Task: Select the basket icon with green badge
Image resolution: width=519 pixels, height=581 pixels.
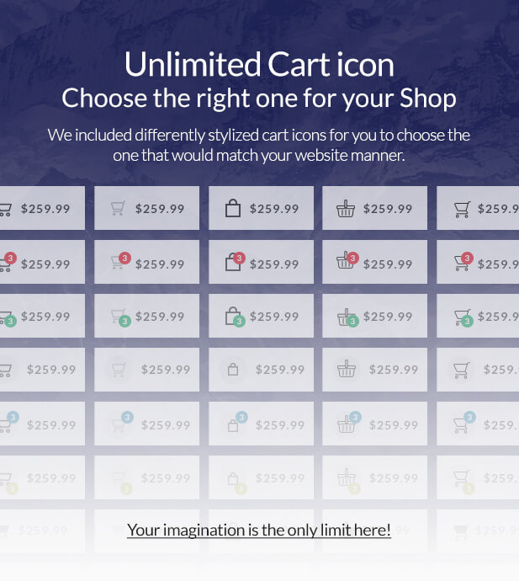Action: [346, 317]
